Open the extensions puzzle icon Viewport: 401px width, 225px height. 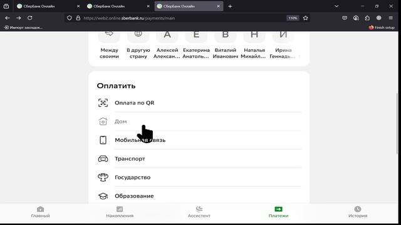coord(367,18)
